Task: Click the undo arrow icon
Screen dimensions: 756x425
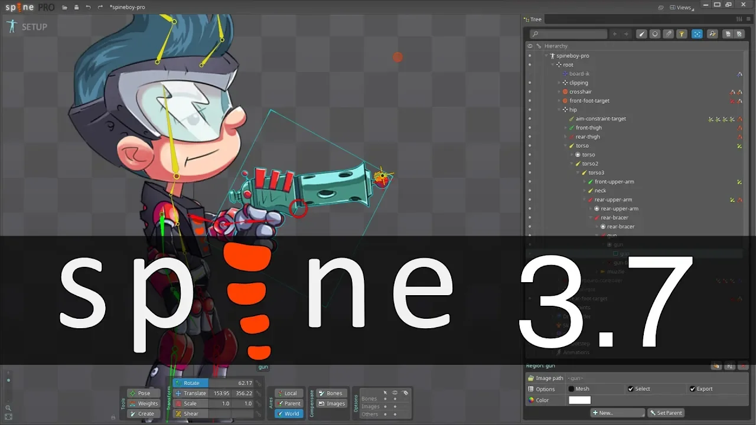Action: coord(88,7)
